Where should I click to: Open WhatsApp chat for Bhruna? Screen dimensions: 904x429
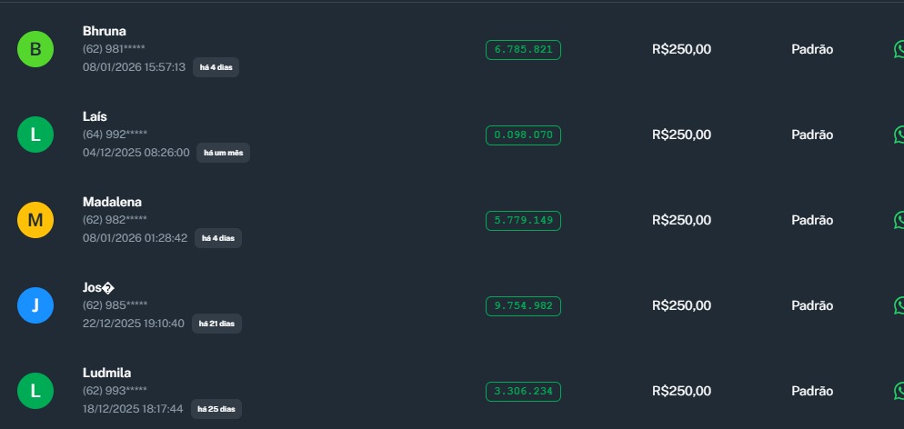click(899, 49)
